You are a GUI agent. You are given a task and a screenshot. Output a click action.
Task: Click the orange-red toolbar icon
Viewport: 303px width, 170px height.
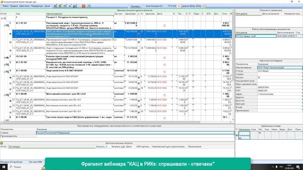(83, 6)
